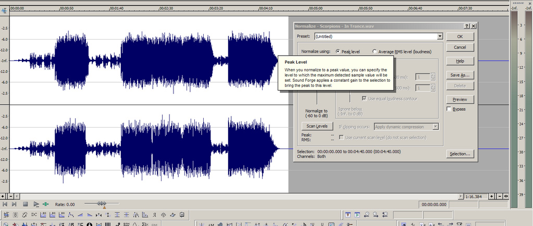
Task: Click the redo history clock icon
Action: click(376, 215)
